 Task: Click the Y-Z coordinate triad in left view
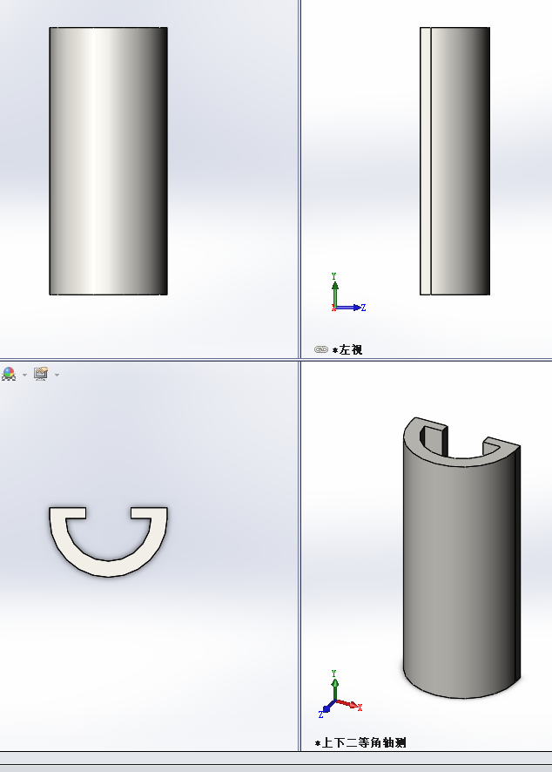click(x=347, y=293)
